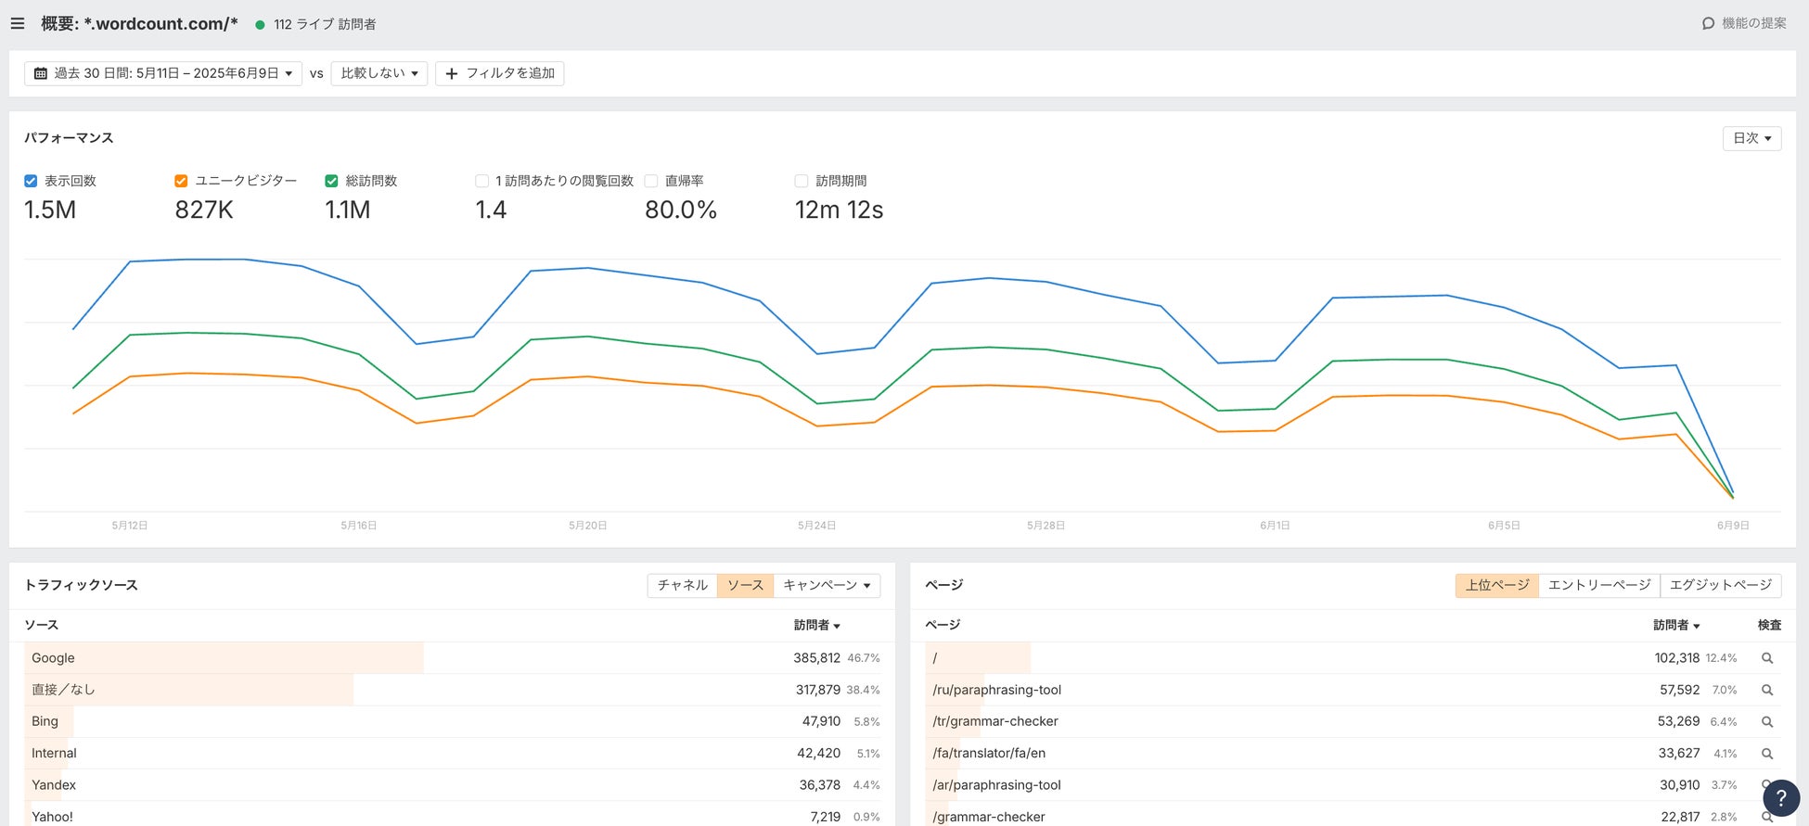Switch to the チャネル tab
Screen dimensions: 1809x826
682,585
